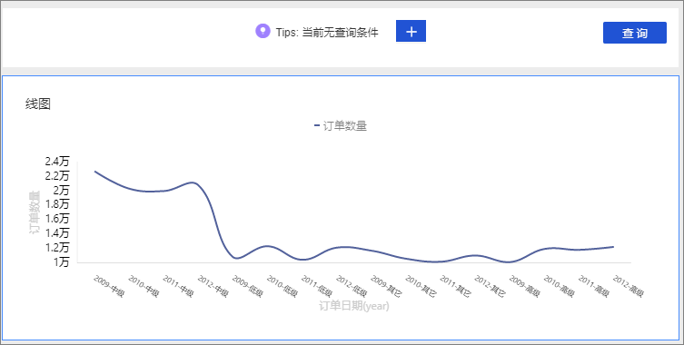This screenshot has width=684, height=345.
Task: Click the 1万 y-axis value
Action: tap(61, 262)
